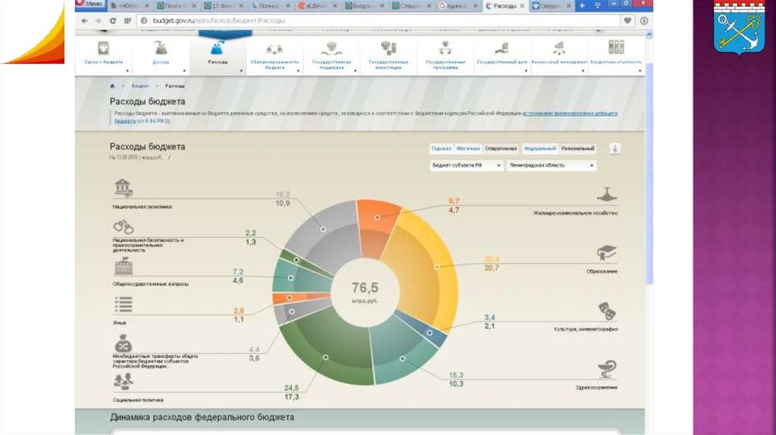Select the Здравоохранение medical bowl icon
The width and height of the screenshot is (776, 435).
click(606, 369)
